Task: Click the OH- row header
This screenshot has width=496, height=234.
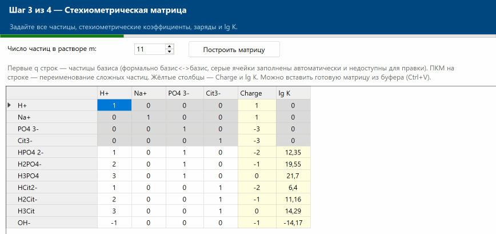Action: click(52, 223)
